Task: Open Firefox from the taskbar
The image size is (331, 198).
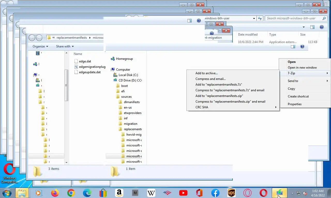Action: (55, 193)
